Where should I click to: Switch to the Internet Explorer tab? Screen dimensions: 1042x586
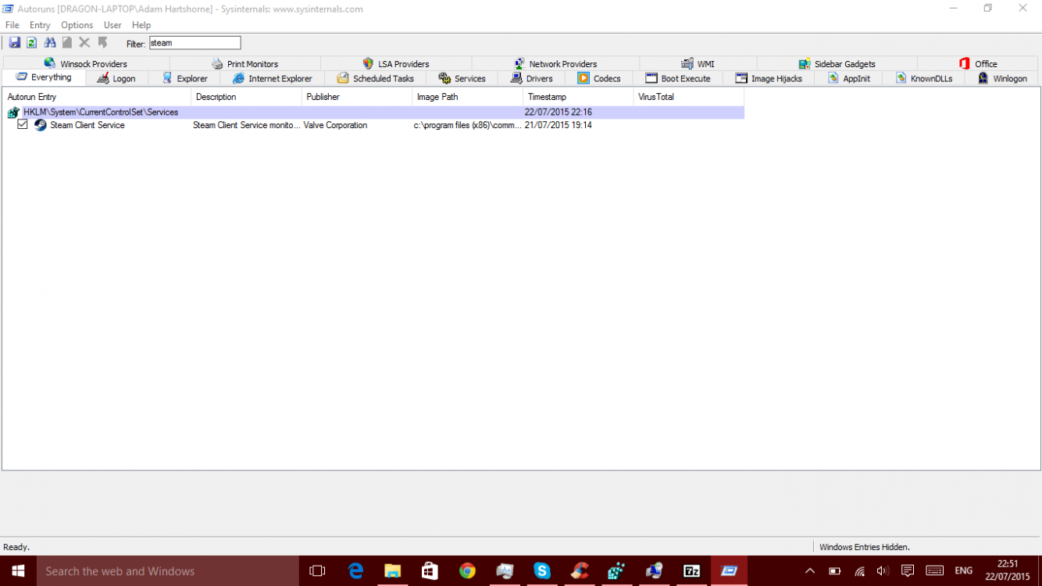point(273,79)
